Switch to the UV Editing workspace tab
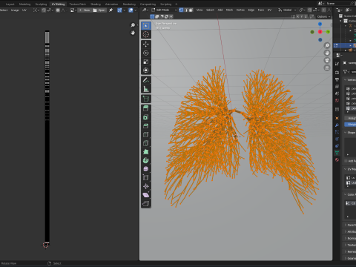Image resolution: width=356 pixels, height=267 pixels. [x=58, y=4]
